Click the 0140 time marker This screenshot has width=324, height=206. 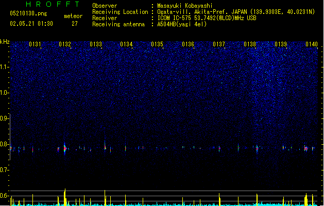click(x=312, y=44)
